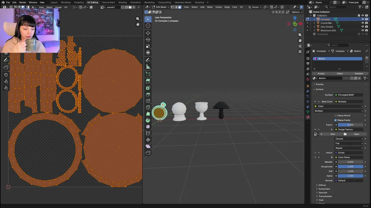Toggle Completed collection exclude checkbox

(x=359, y=34)
